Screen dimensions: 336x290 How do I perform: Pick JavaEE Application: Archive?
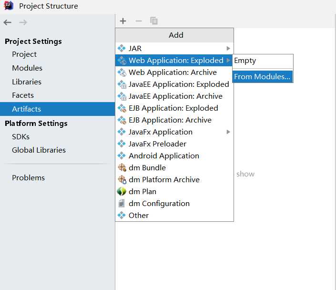pyautogui.click(x=174, y=96)
